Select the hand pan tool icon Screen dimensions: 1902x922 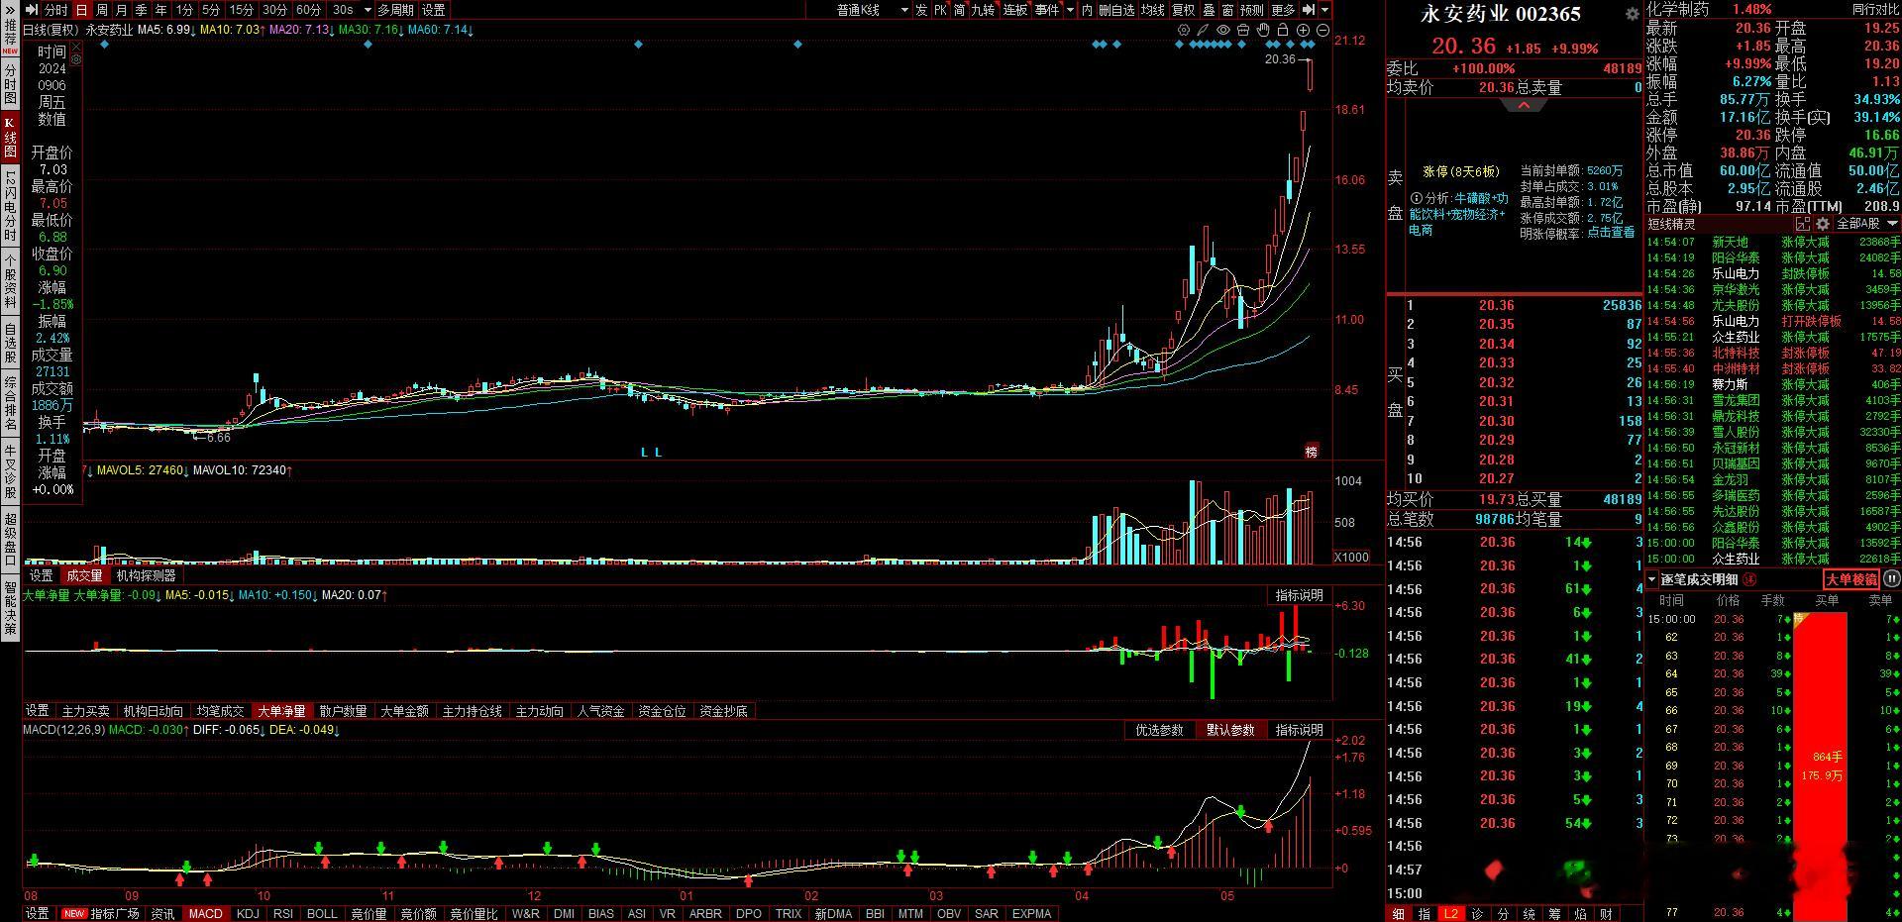(1263, 31)
